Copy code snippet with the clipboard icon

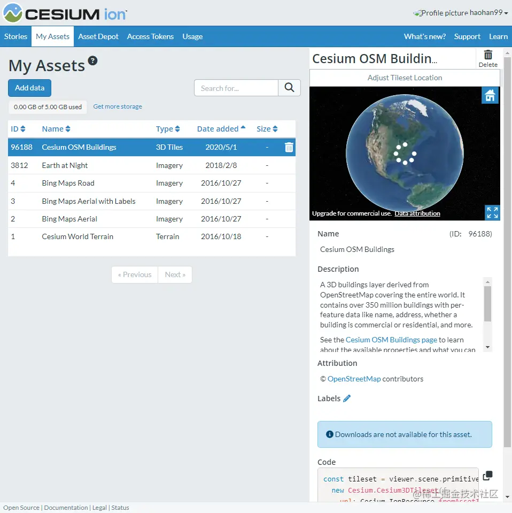click(487, 476)
